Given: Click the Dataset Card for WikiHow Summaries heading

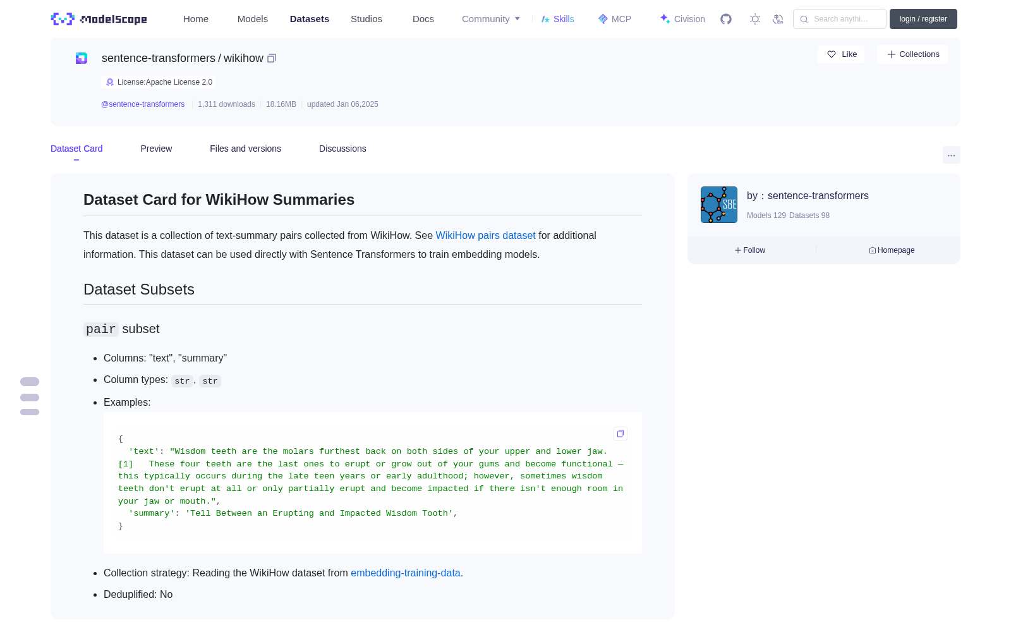Looking at the screenshot, I should [x=219, y=200].
